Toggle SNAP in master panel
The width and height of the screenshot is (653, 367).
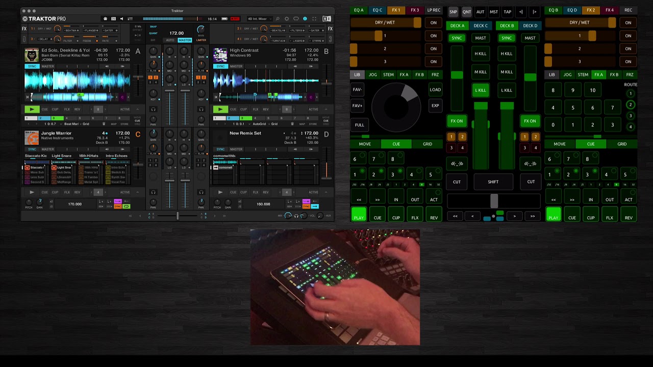153,27
